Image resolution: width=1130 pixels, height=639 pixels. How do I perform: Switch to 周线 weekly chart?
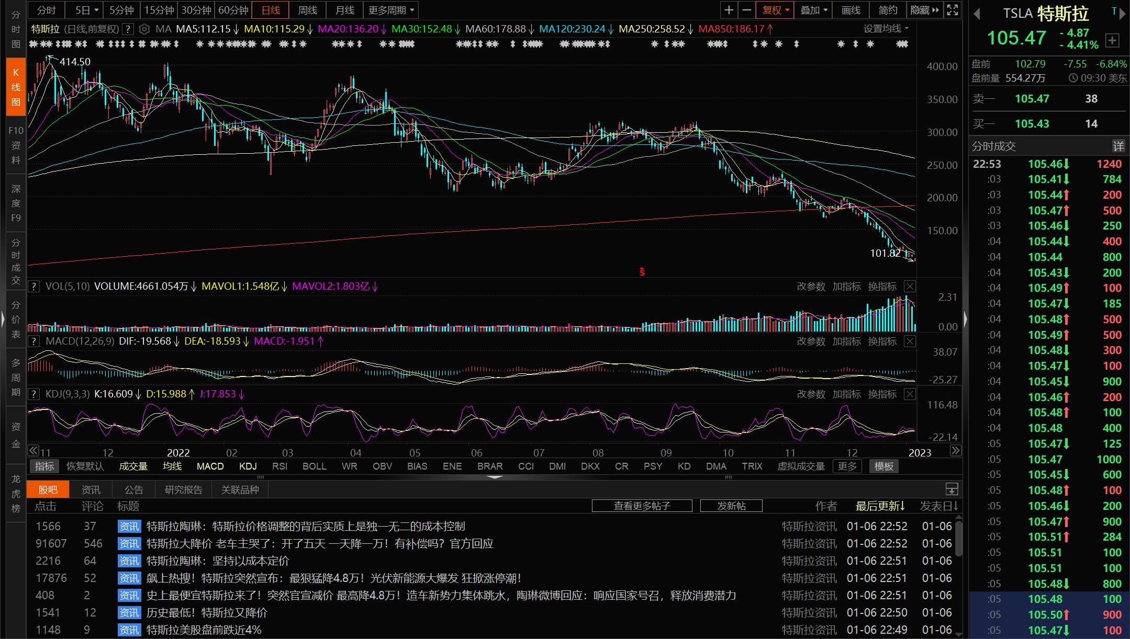pyautogui.click(x=307, y=10)
